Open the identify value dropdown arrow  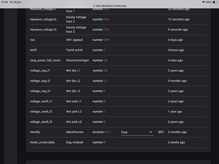(x=151, y=132)
